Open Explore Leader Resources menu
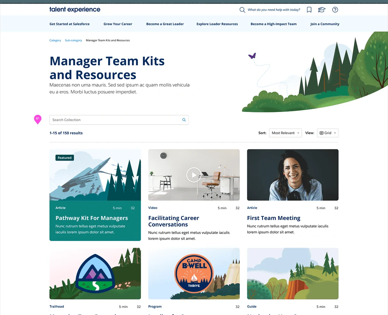 click(x=217, y=24)
